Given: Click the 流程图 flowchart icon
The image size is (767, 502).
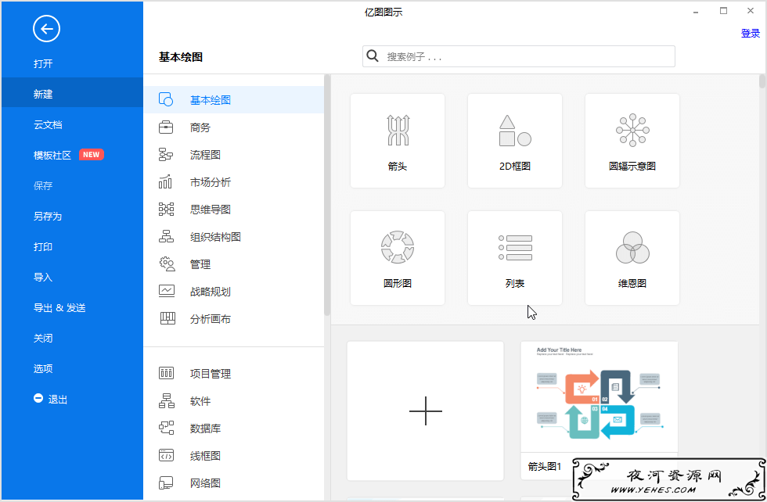Looking at the screenshot, I should click(166, 155).
